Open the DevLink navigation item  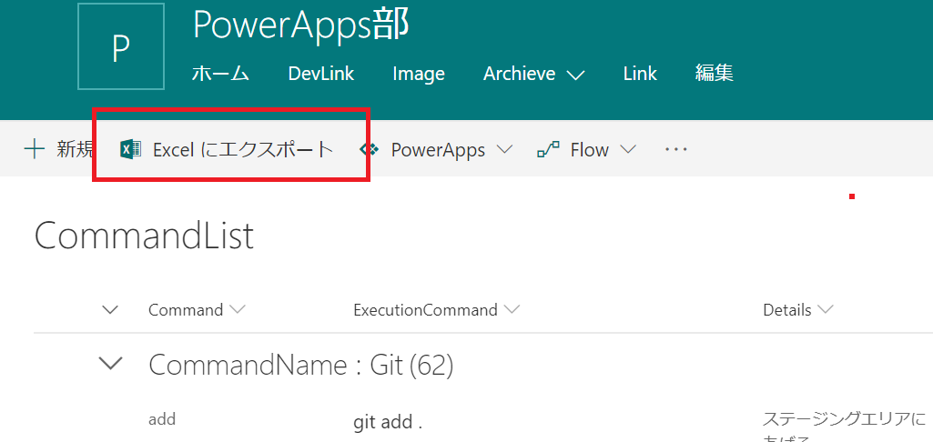(321, 74)
